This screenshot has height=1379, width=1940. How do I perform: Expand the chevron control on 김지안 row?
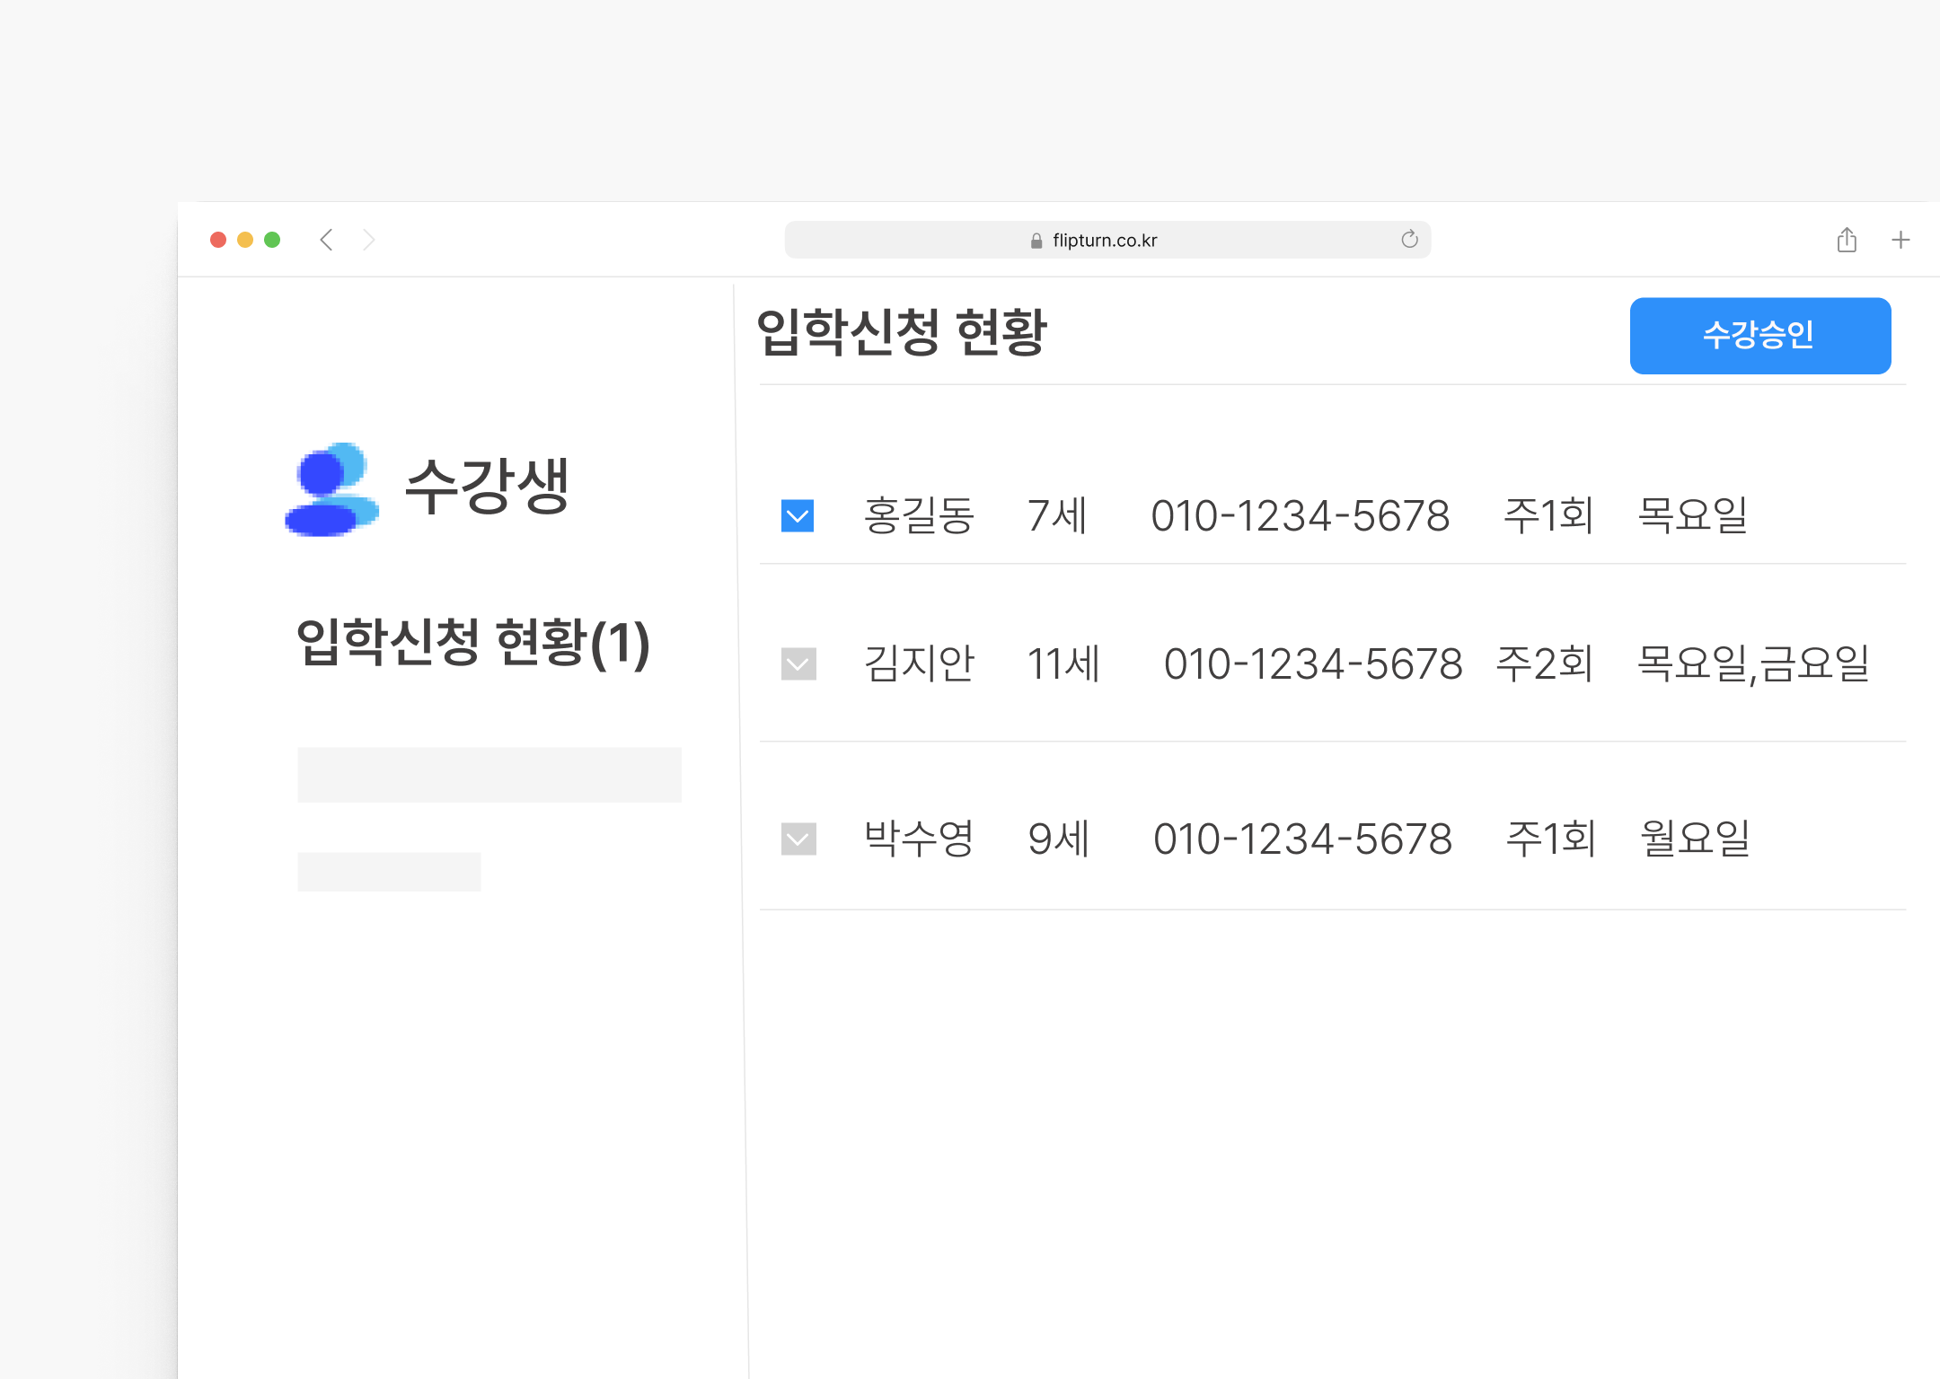point(798,664)
